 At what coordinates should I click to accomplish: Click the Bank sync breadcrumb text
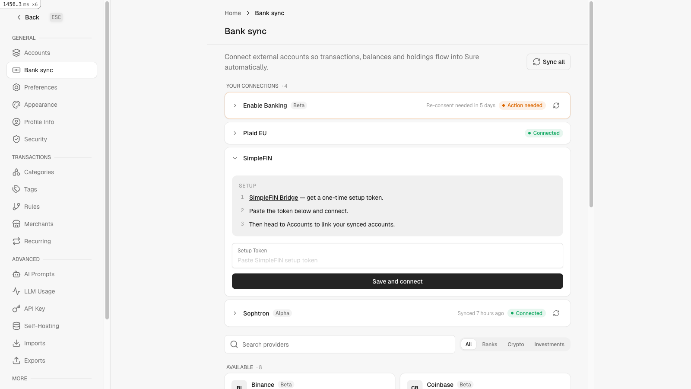tap(269, 13)
